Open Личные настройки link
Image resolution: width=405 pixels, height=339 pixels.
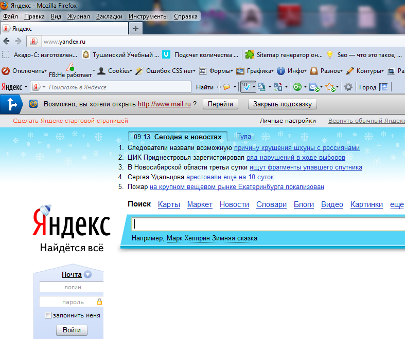288,121
